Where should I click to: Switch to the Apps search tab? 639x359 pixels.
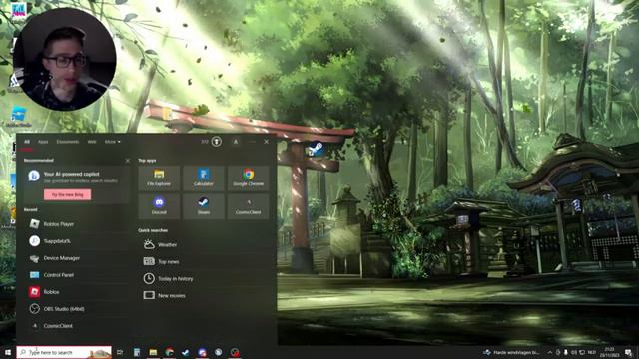click(43, 142)
